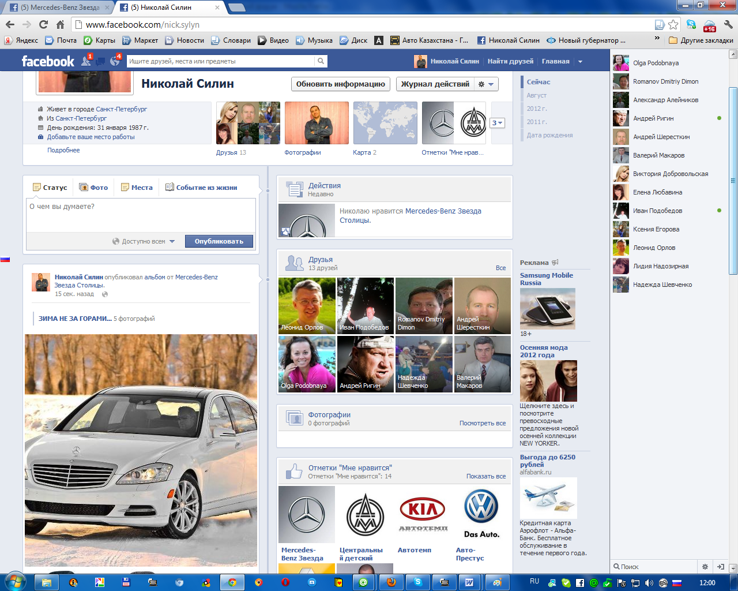This screenshot has height=591, width=738.
Task: Jump to 2012 г. in timeline
Action: pos(537,109)
